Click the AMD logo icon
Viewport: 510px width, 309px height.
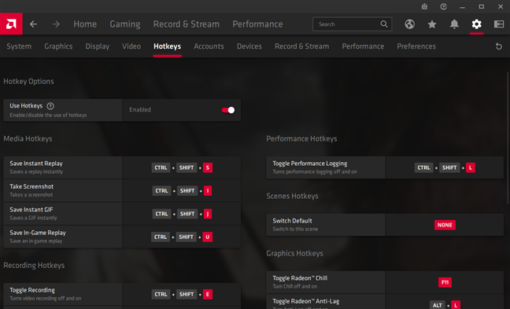[x=11, y=24]
